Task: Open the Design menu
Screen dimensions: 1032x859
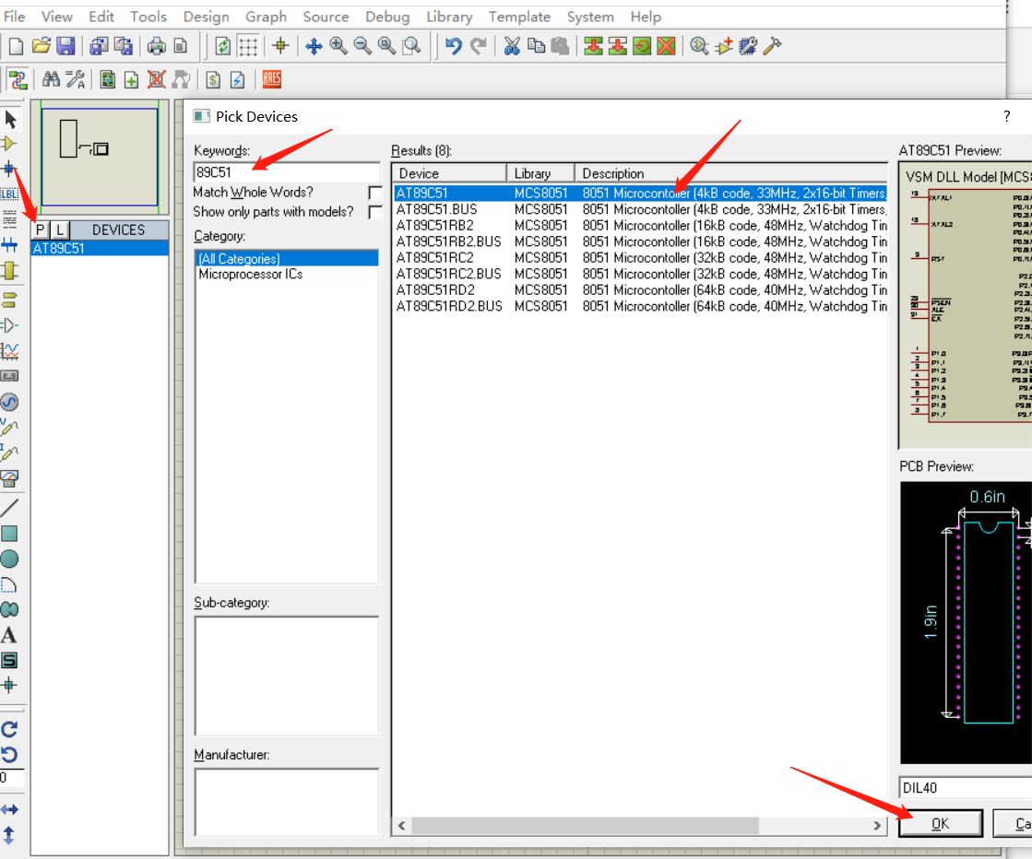Action: pyautogui.click(x=206, y=17)
